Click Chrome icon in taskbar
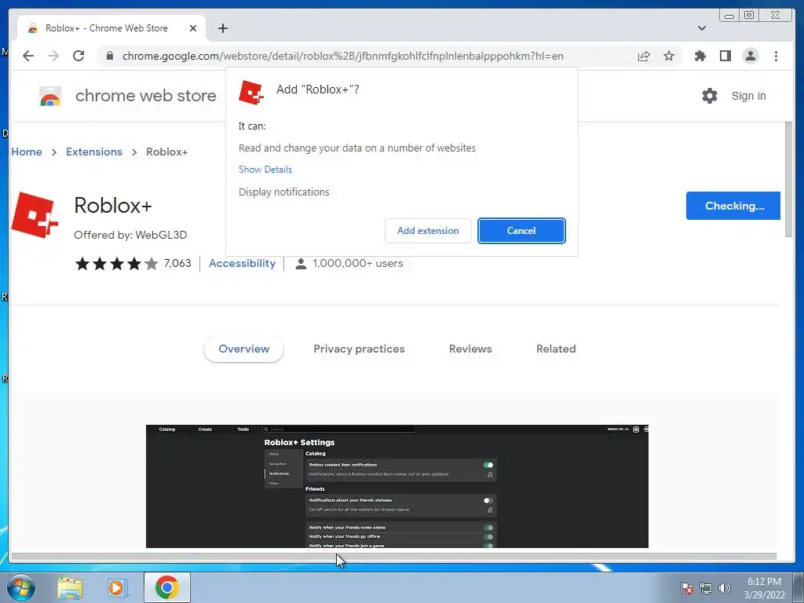Image resolution: width=804 pixels, height=603 pixels. 167,587
